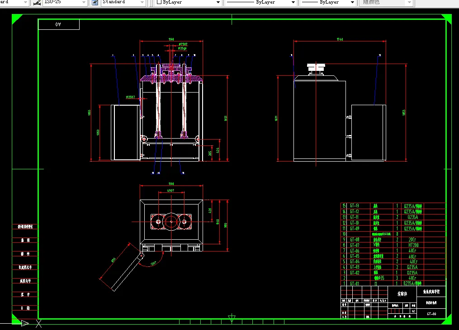Click the table style icon beside Standard
459x330 pixels.
(x=95, y=2)
